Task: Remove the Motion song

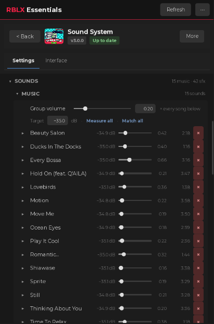Action: [x=198, y=200]
